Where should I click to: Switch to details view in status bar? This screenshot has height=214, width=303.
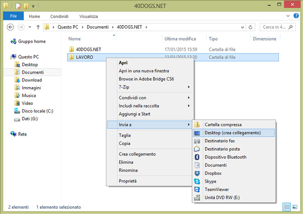(x=287, y=207)
